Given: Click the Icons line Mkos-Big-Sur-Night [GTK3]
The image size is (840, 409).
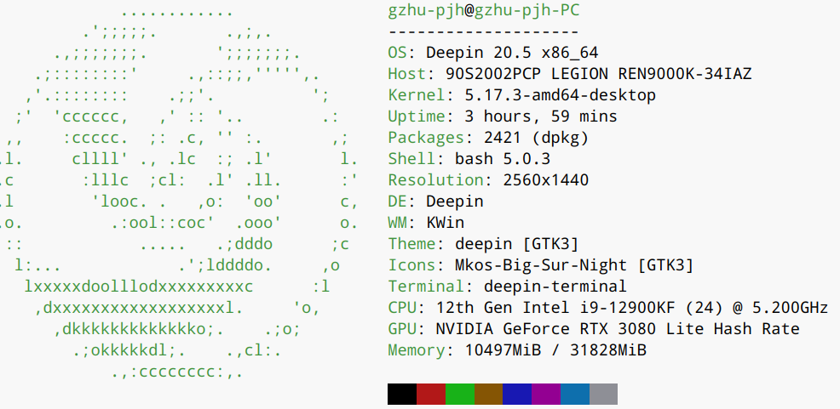Looking at the screenshot, I should [541, 265].
